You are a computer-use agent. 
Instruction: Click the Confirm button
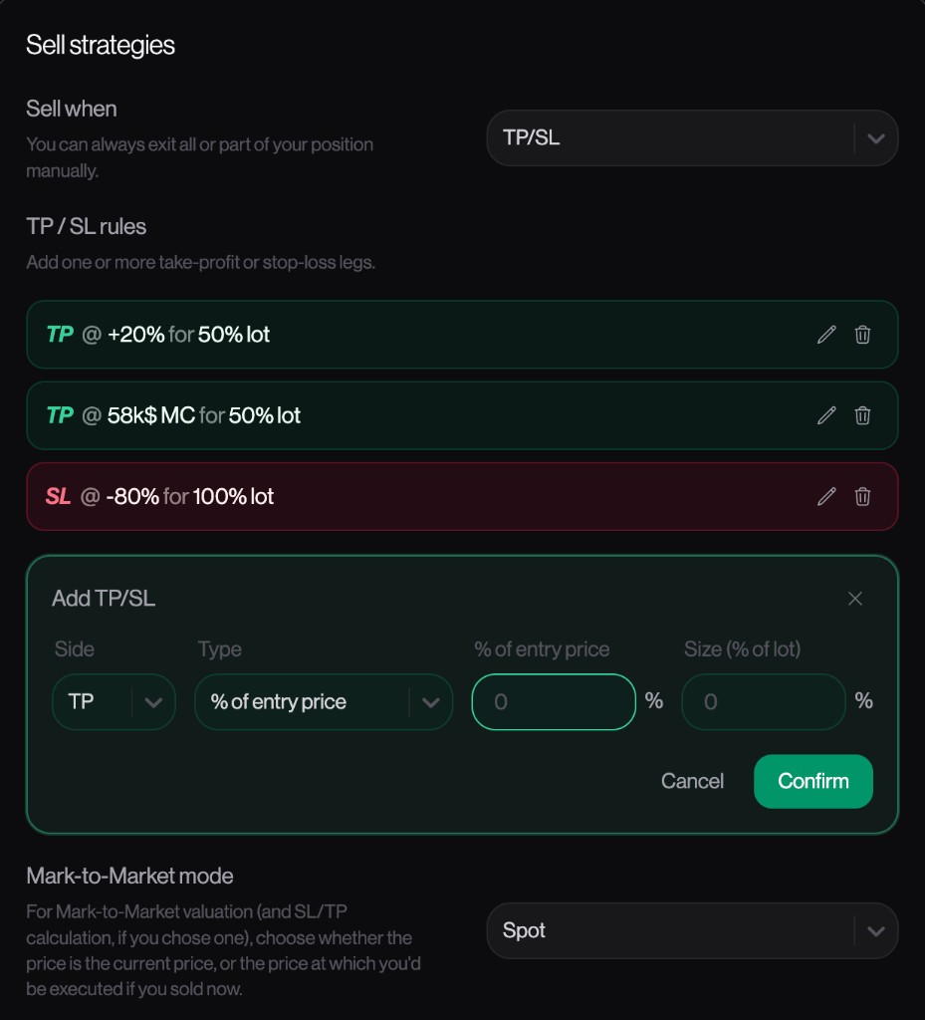[x=813, y=781]
